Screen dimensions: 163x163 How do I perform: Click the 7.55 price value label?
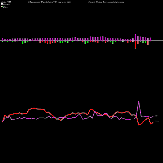pos(156,122)
